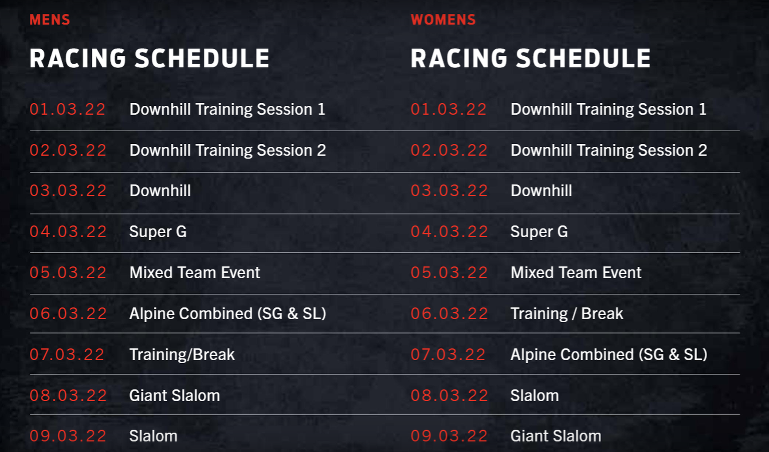Image resolution: width=769 pixels, height=452 pixels.
Task: Select women's Giant Slalom on 09.03.22
Action: pyautogui.click(x=556, y=436)
